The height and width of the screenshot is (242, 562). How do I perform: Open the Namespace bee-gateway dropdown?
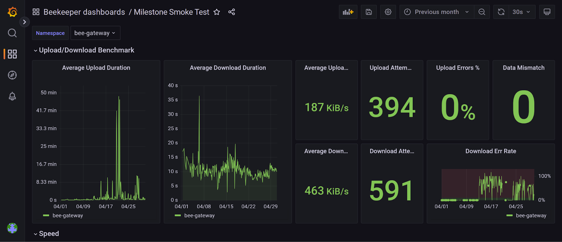coord(95,33)
